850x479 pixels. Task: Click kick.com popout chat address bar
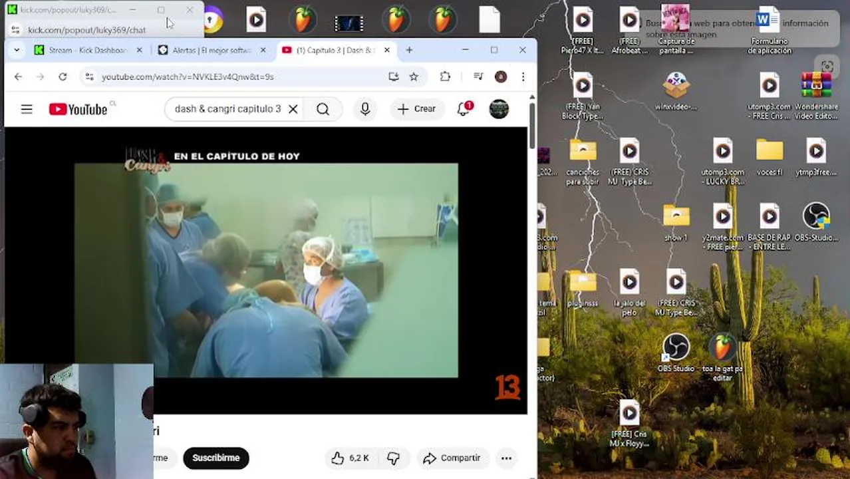[x=86, y=30]
